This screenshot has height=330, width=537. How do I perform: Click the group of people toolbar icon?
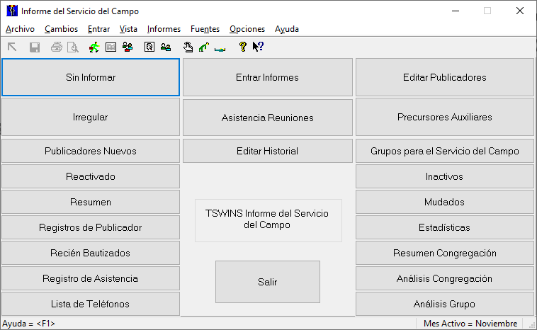click(128, 47)
